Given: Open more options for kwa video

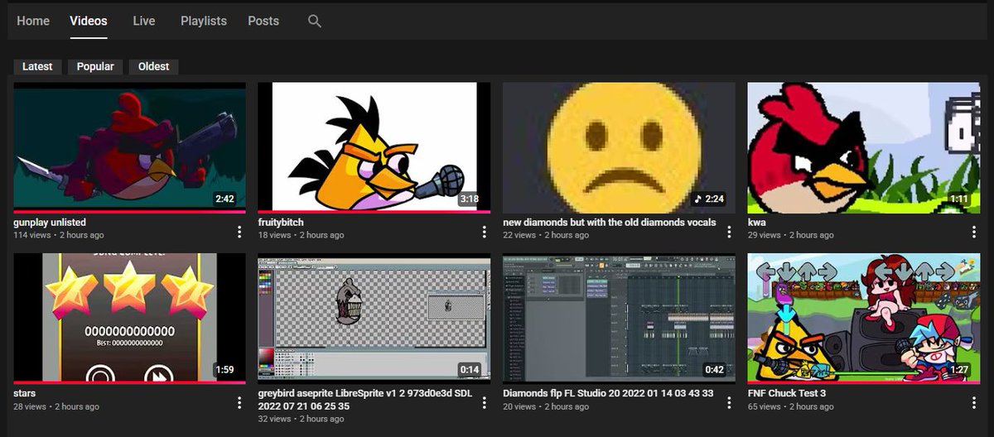Looking at the screenshot, I should pyautogui.click(x=974, y=231).
